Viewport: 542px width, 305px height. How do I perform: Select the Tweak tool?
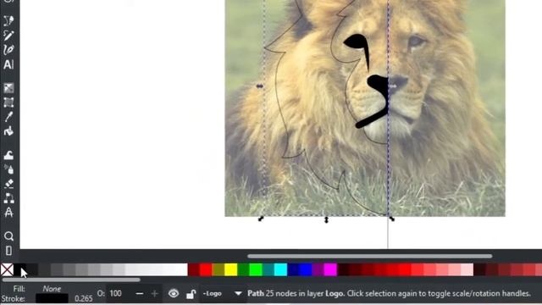click(8, 155)
